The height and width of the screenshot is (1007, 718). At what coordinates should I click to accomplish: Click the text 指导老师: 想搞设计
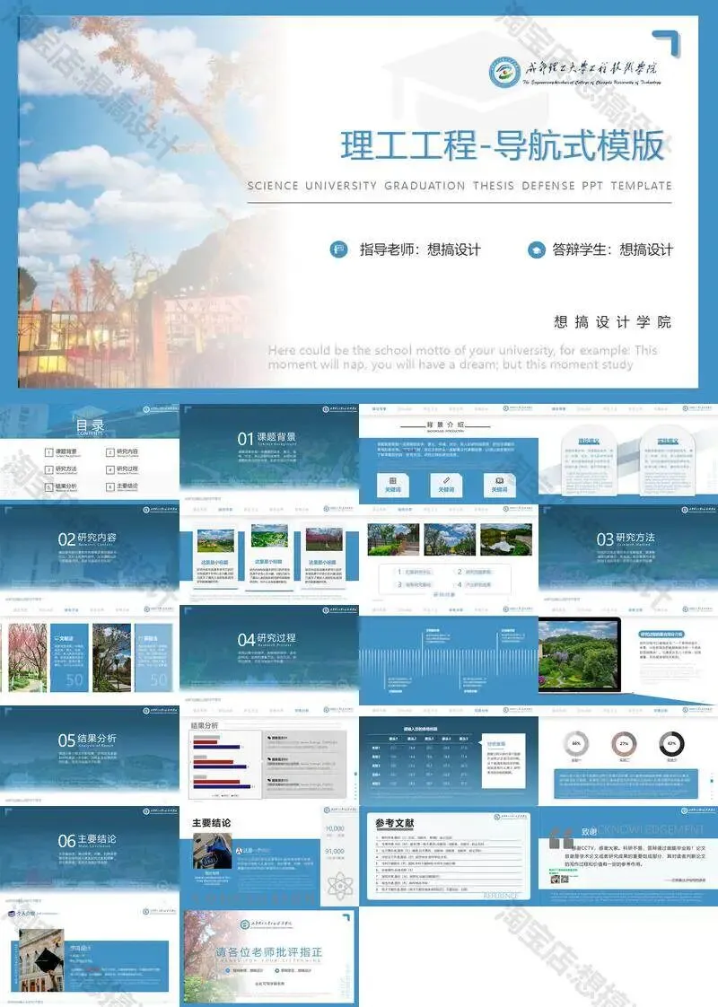coord(420,250)
